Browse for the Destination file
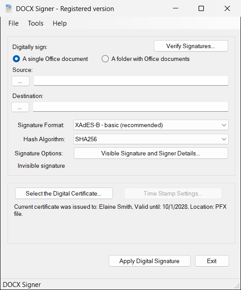 (x=20, y=107)
